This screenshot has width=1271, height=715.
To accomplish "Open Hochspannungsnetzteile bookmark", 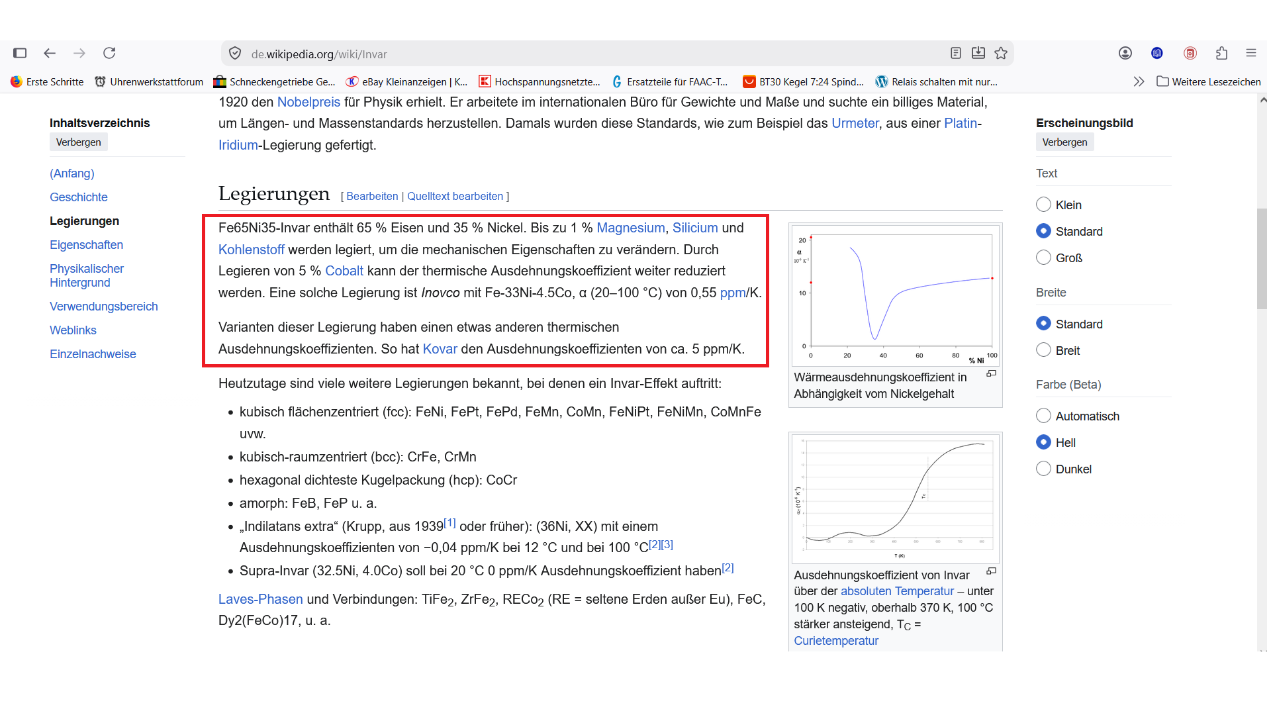I will [540, 81].
